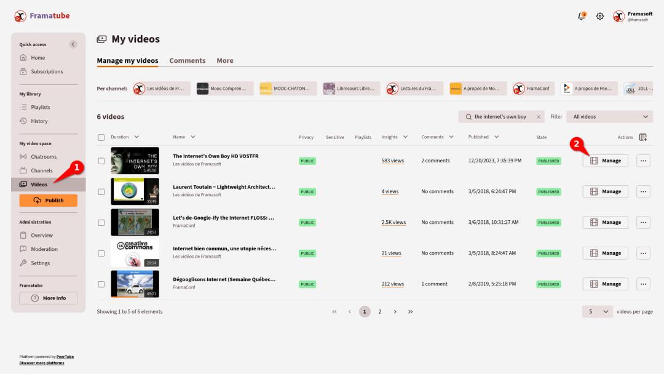Tick checkbox for The Internet's Own Boy video
This screenshot has height=374, width=664.
coord(101,161)
